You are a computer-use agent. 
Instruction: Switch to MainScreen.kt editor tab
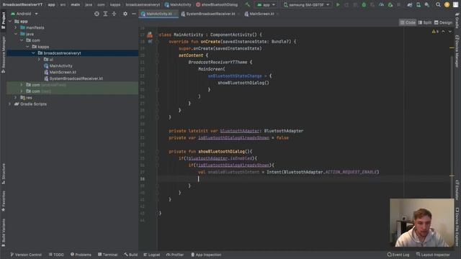(261, 14)
